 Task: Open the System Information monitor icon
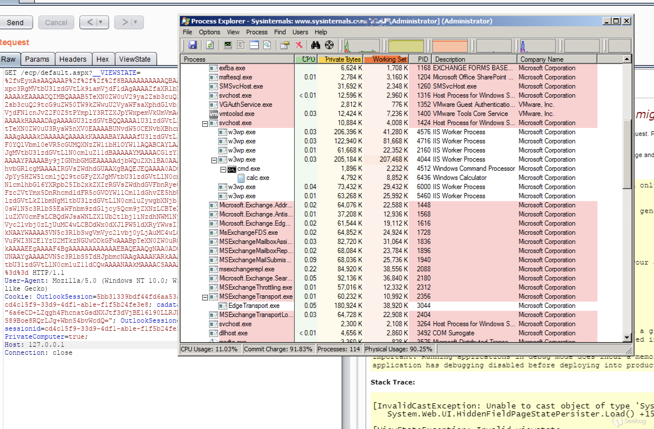(228, 45)
